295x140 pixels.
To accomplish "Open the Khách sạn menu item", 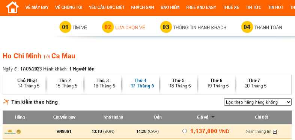I will click(142, 8).
